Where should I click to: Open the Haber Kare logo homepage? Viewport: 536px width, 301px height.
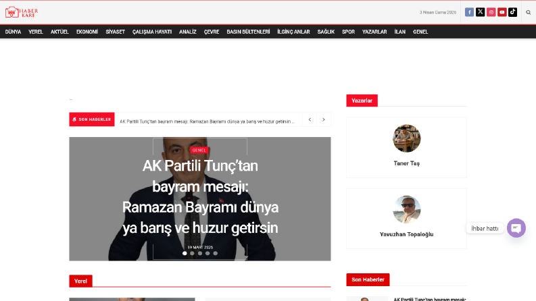22,12
